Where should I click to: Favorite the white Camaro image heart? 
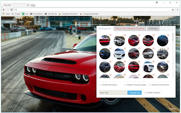coord(125,35)
